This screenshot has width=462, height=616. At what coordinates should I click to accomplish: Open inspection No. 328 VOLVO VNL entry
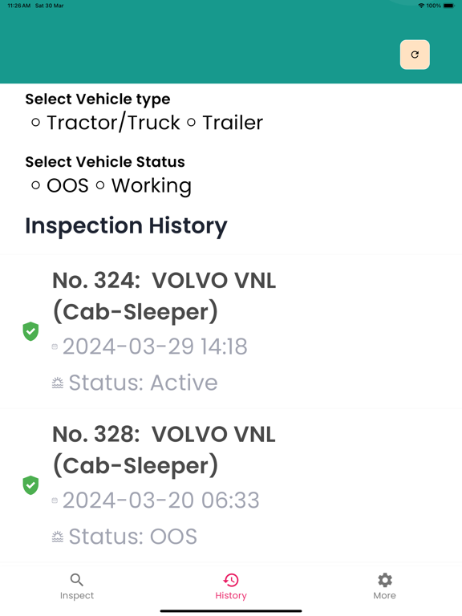coord(231,485)
